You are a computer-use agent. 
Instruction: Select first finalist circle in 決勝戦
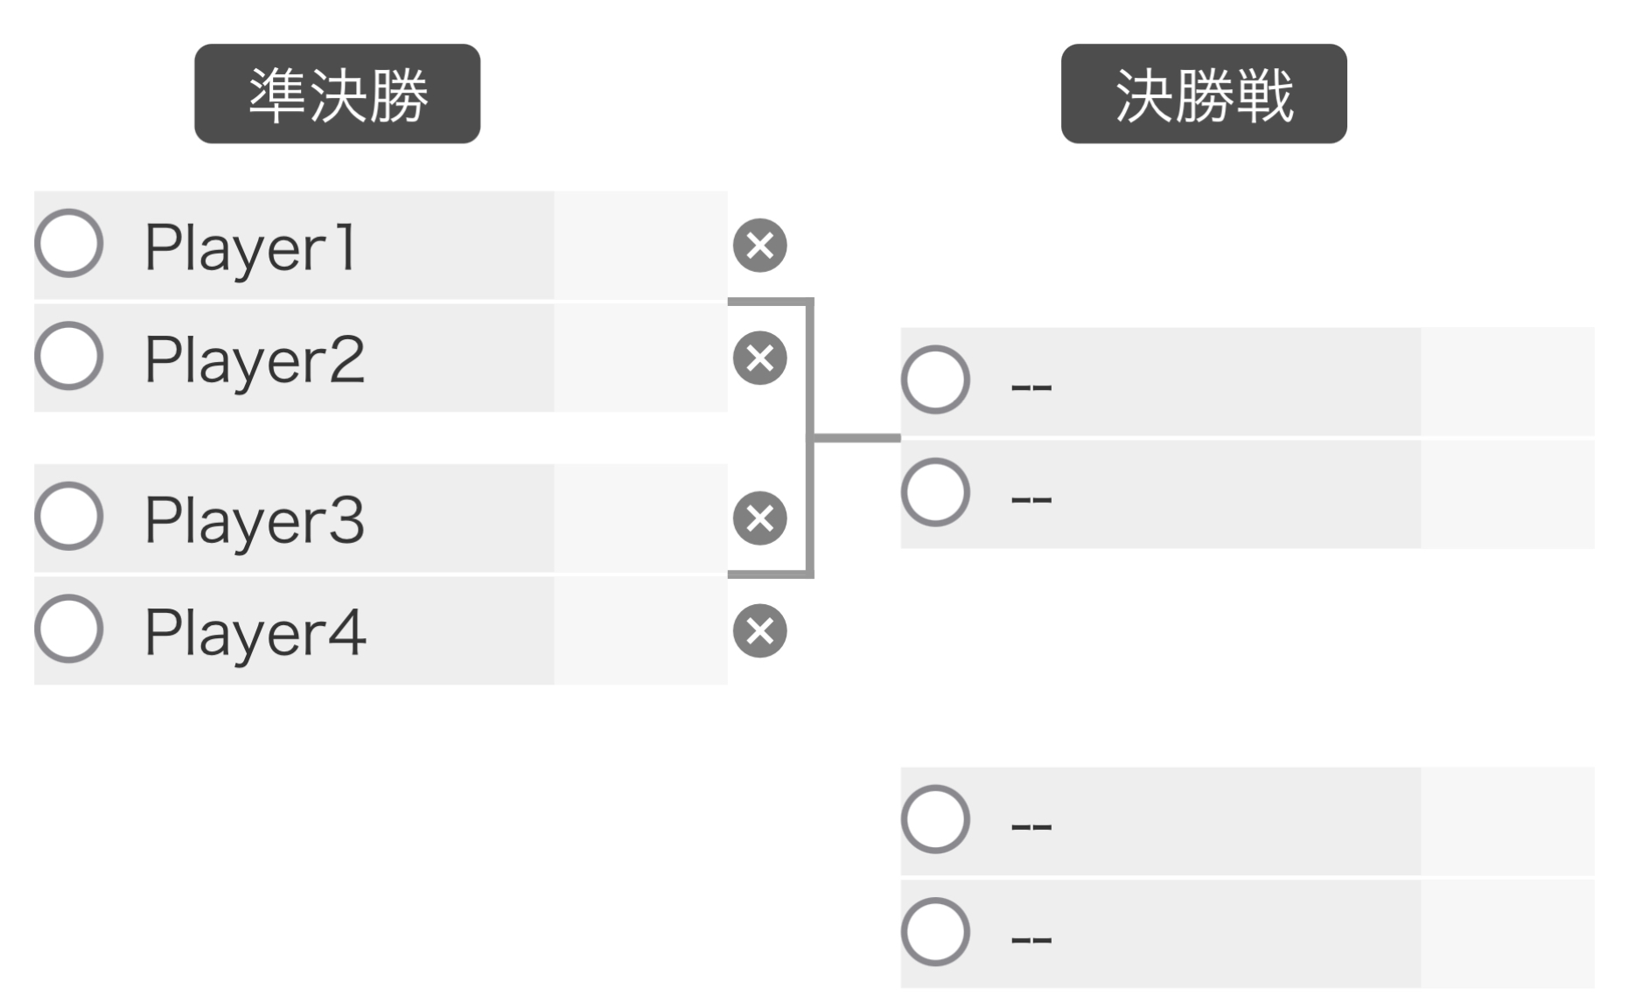[x=936, y=379]
